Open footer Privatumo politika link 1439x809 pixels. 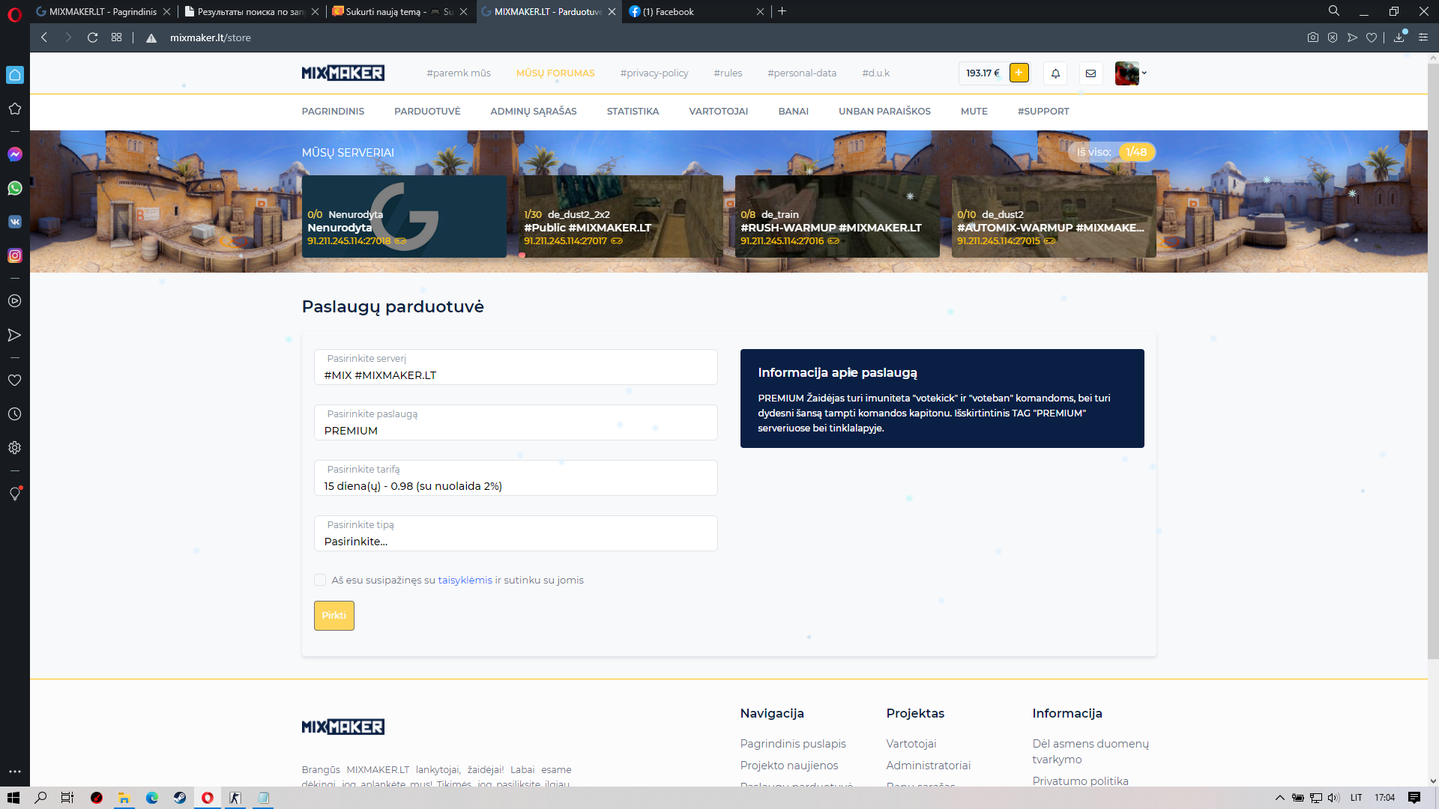1080,781
